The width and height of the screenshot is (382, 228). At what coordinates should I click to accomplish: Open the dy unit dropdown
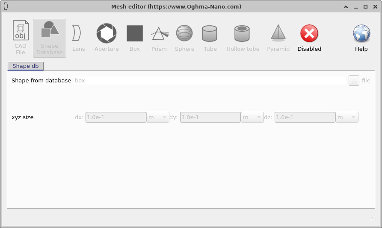(x=252, y=117)
